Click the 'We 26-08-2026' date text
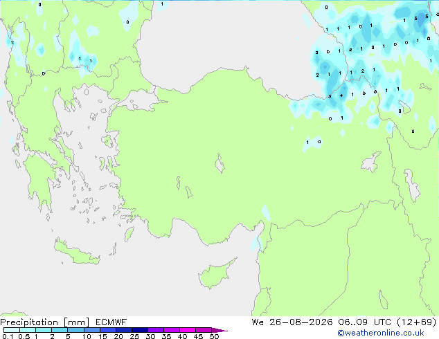 (292, 322)
